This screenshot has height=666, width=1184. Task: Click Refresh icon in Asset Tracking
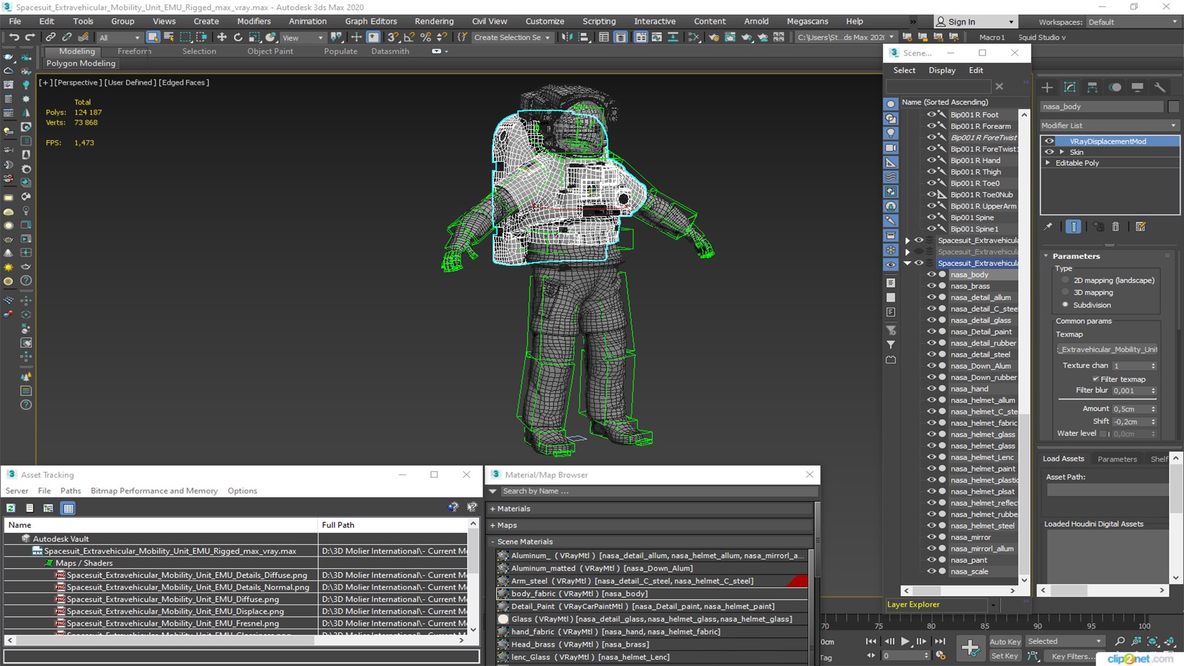[10, 508]
